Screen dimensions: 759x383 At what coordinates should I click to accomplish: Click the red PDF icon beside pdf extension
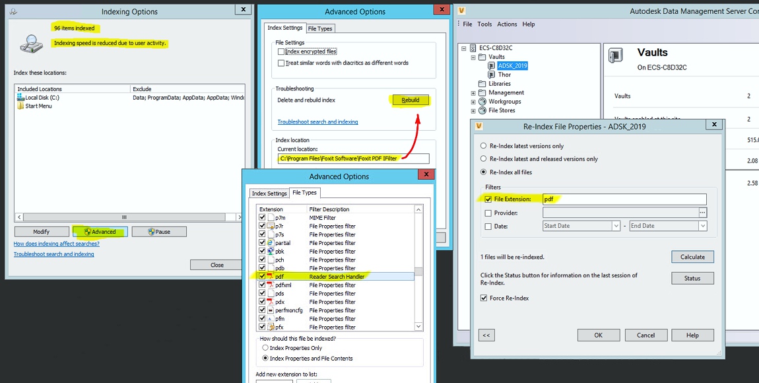271,276
